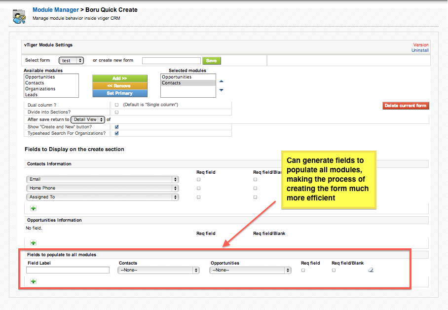Click Delete current form button

(x=406, y=106)
